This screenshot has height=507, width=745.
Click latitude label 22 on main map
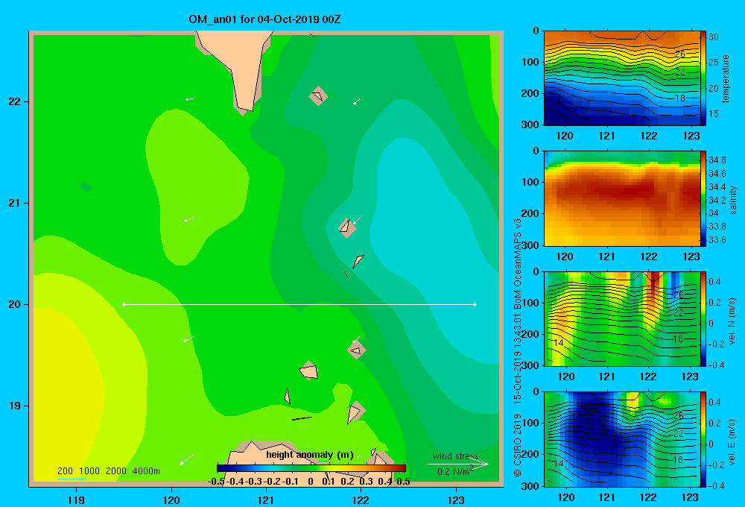coord(14,102)
